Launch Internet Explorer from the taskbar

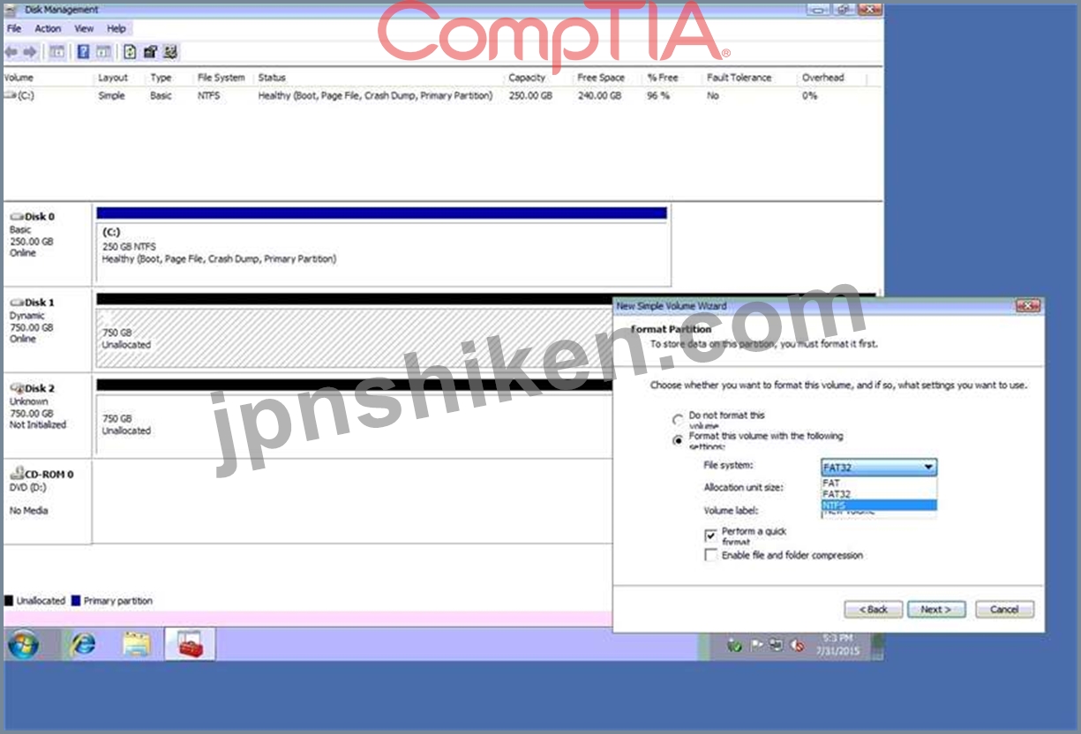click(x=83, y=645)
